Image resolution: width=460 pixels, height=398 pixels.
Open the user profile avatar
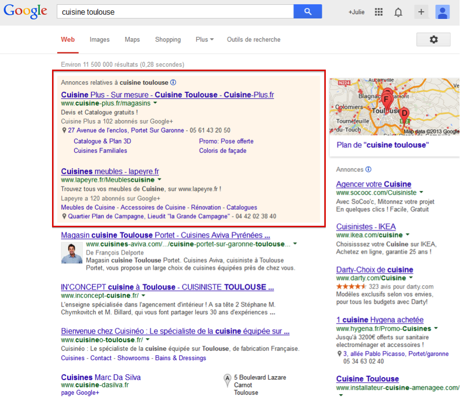442,12
